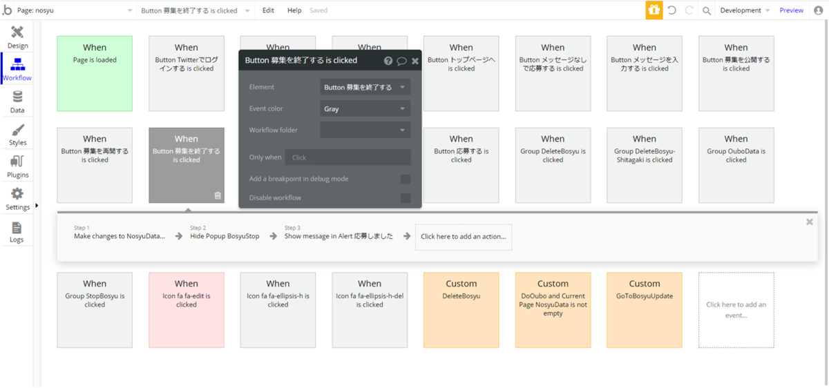829x388 pixels.
Task: Open search with the magnifier icon
Action: click(x=707, y=10)
